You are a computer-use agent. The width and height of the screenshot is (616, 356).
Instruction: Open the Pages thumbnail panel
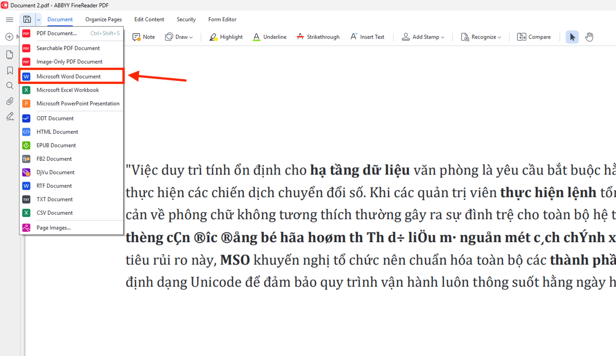point(9,54)
